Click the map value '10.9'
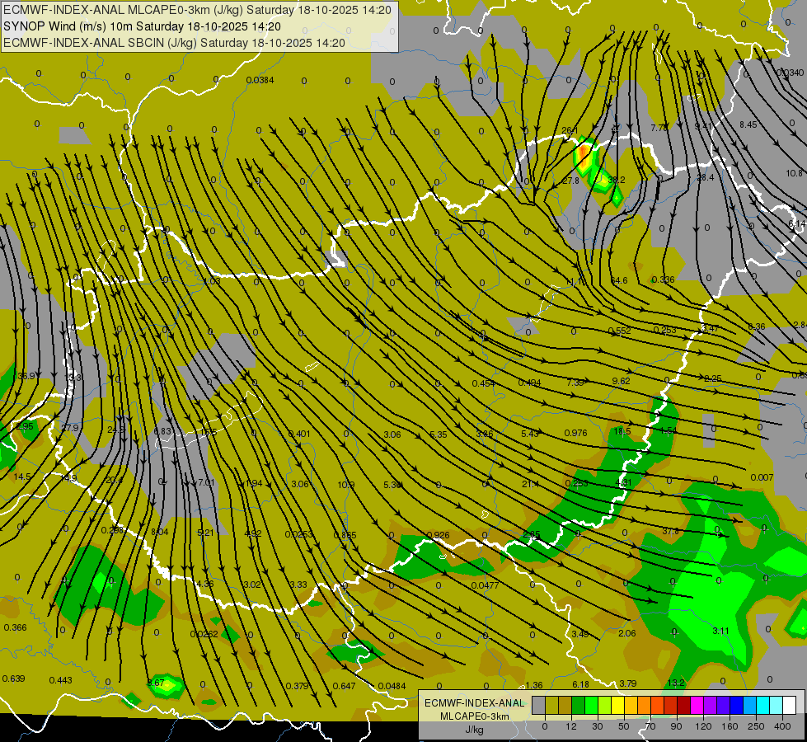 [346, 485]
